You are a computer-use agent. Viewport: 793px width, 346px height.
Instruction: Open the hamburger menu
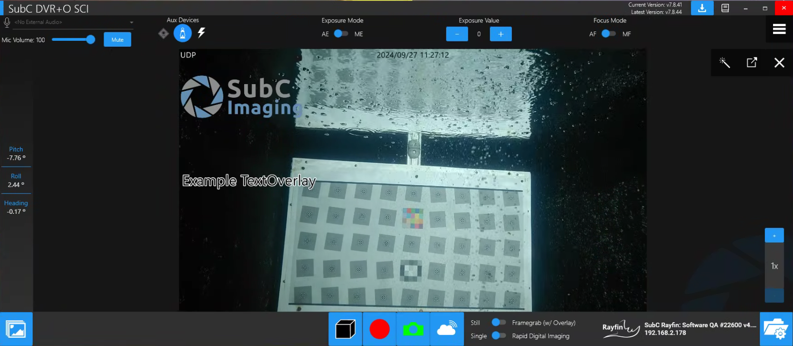(x=779, y=29)
